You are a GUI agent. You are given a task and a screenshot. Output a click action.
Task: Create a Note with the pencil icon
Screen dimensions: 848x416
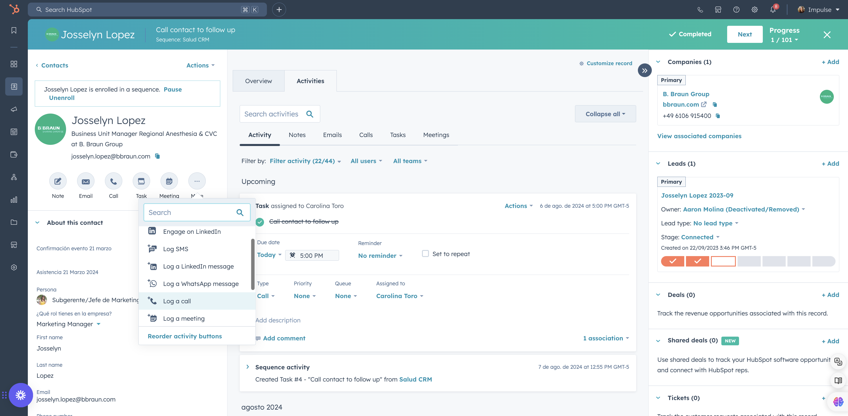tap(58, 181)
